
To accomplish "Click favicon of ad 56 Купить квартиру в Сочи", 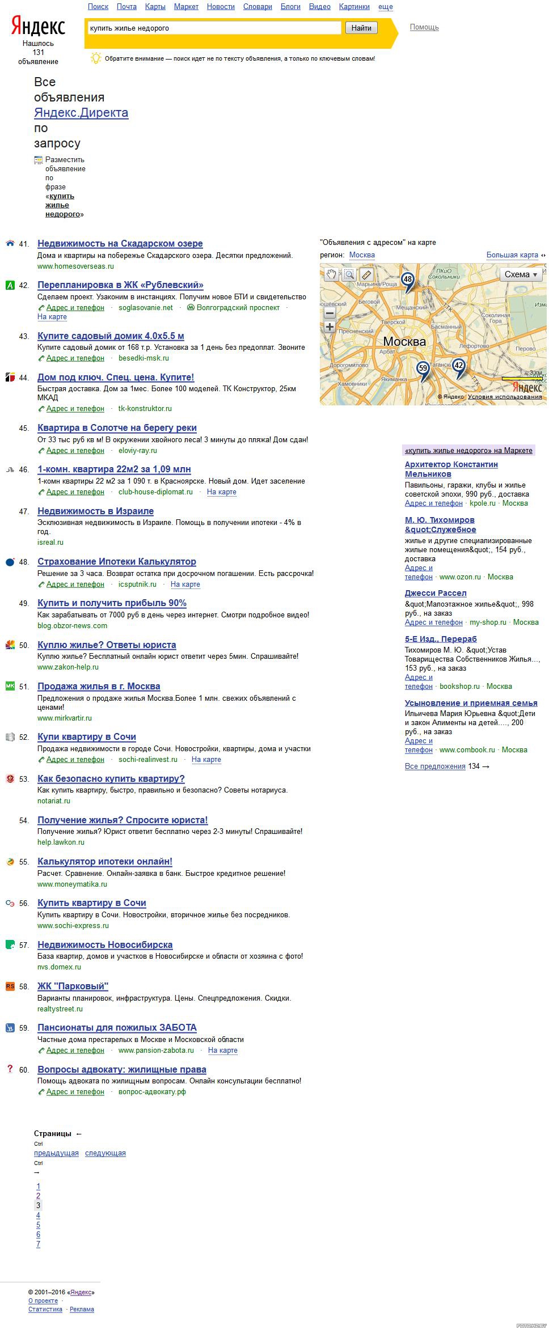I will click(10, 903).
